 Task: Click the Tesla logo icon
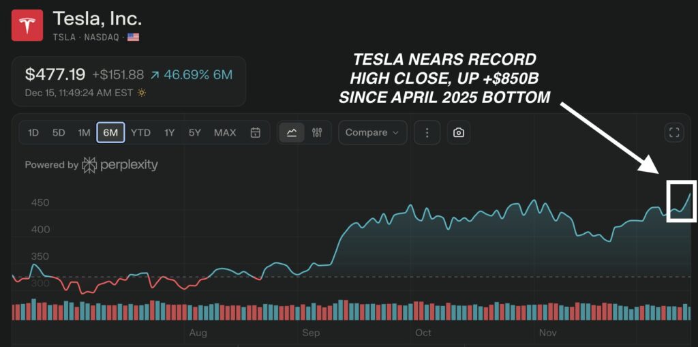pyautogui.click(x=27, y=25)
